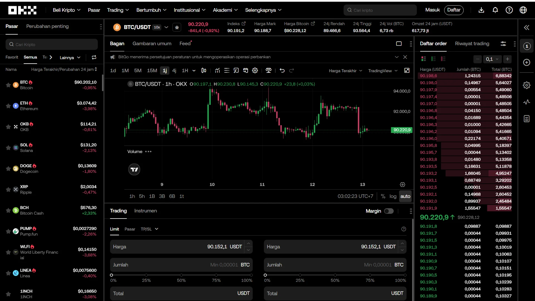535x301 pixels.
Task: Select the buy-only order book view icon
Action: point(434,59)
